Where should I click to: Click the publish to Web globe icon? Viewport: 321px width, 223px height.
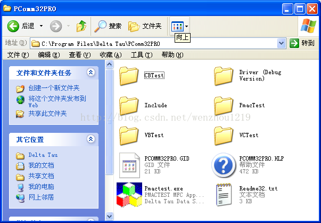pyautogui.click(x=20, y=100)
